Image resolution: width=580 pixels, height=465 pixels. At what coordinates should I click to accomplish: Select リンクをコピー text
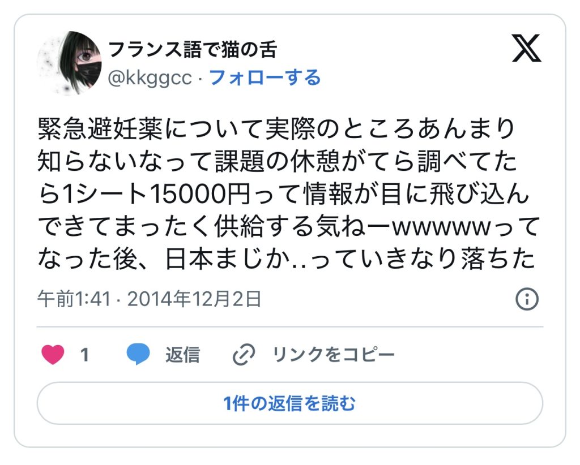click(334, 355)
